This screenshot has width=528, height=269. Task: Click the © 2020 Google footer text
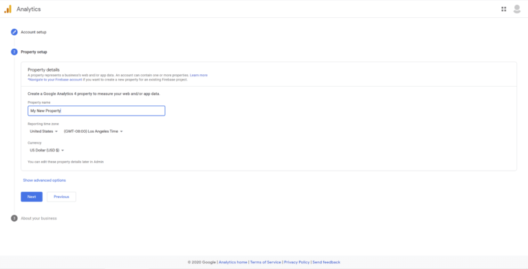tap(202, 262)
